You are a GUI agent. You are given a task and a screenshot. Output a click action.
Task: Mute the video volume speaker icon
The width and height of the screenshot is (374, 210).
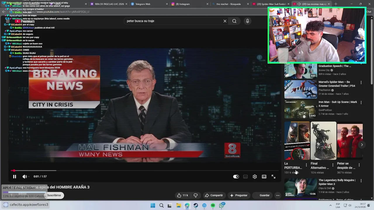25,176
